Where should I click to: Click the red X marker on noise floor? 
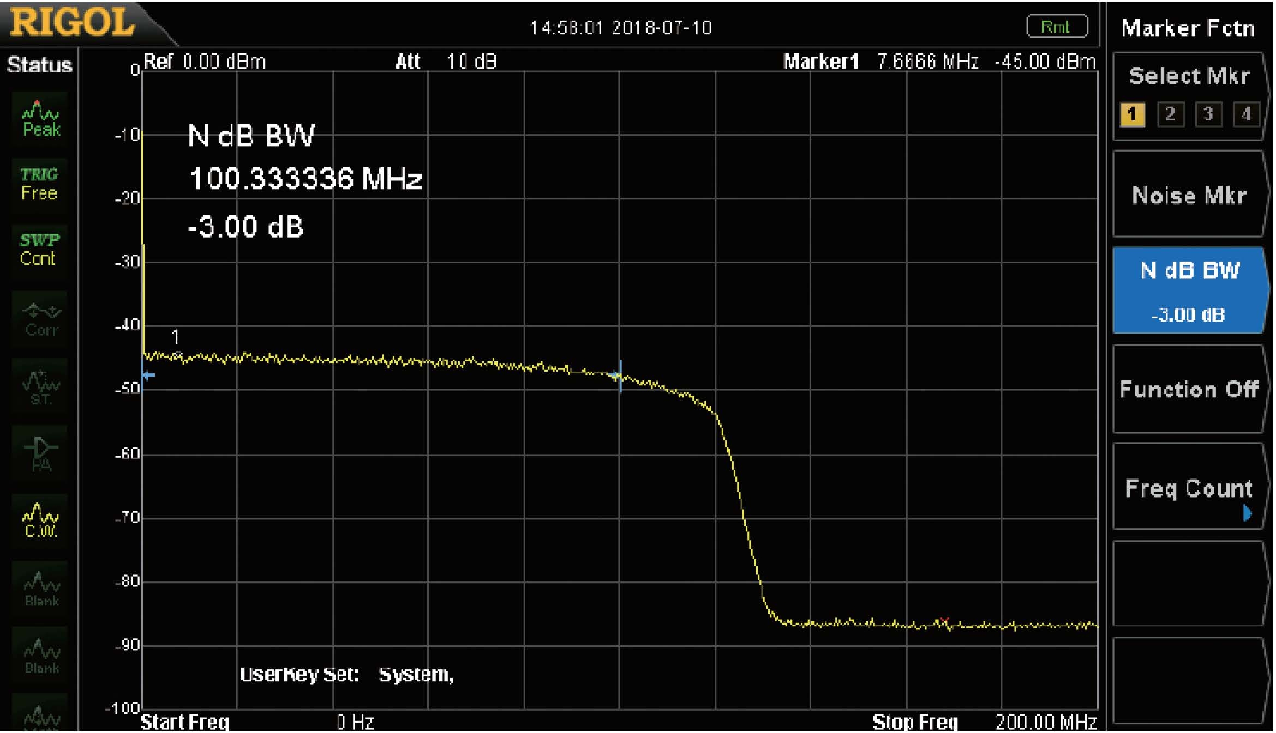pyautogui.click(x=944, y=621)
